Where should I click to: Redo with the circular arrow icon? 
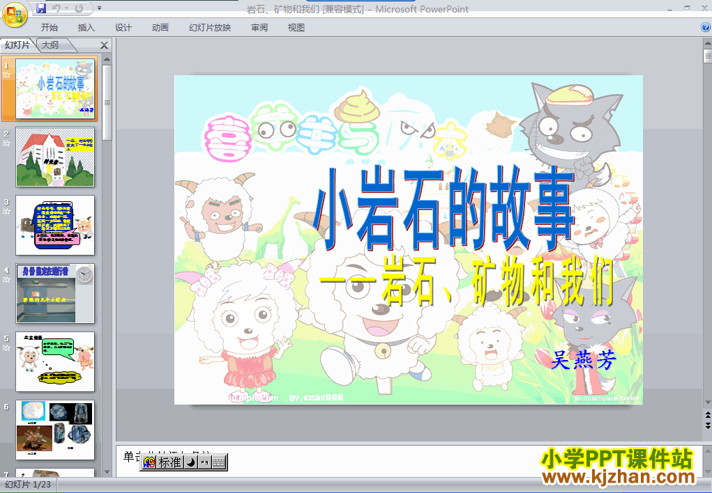(79, 8)
